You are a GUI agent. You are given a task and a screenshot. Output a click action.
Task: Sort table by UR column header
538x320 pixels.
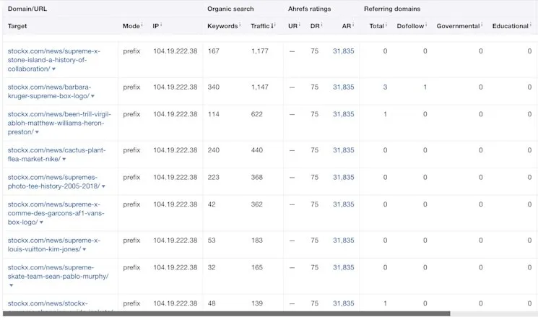click(x=292, y=26)
